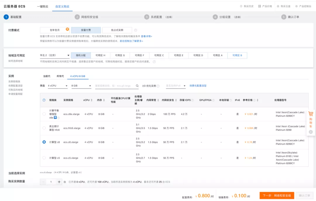Screen dimensions: 316x201
Task: Open the 产品价格 pricing page
Action: coord(265,6)
